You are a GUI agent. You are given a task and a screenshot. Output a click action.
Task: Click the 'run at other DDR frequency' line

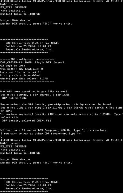(41, 133)
